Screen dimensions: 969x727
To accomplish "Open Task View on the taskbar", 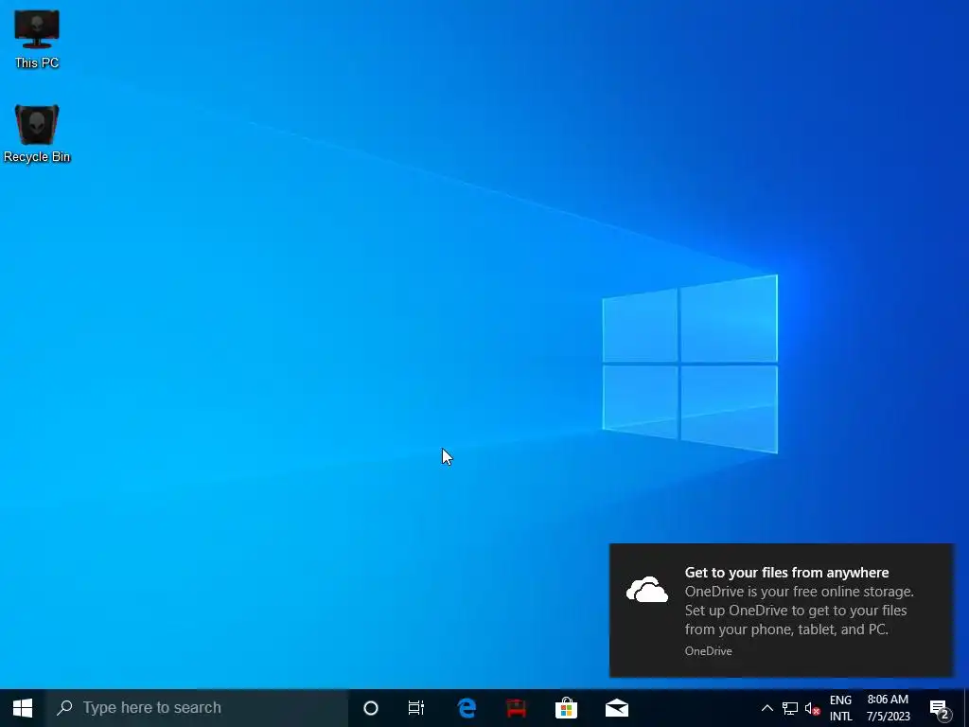I will click(416, 708).
